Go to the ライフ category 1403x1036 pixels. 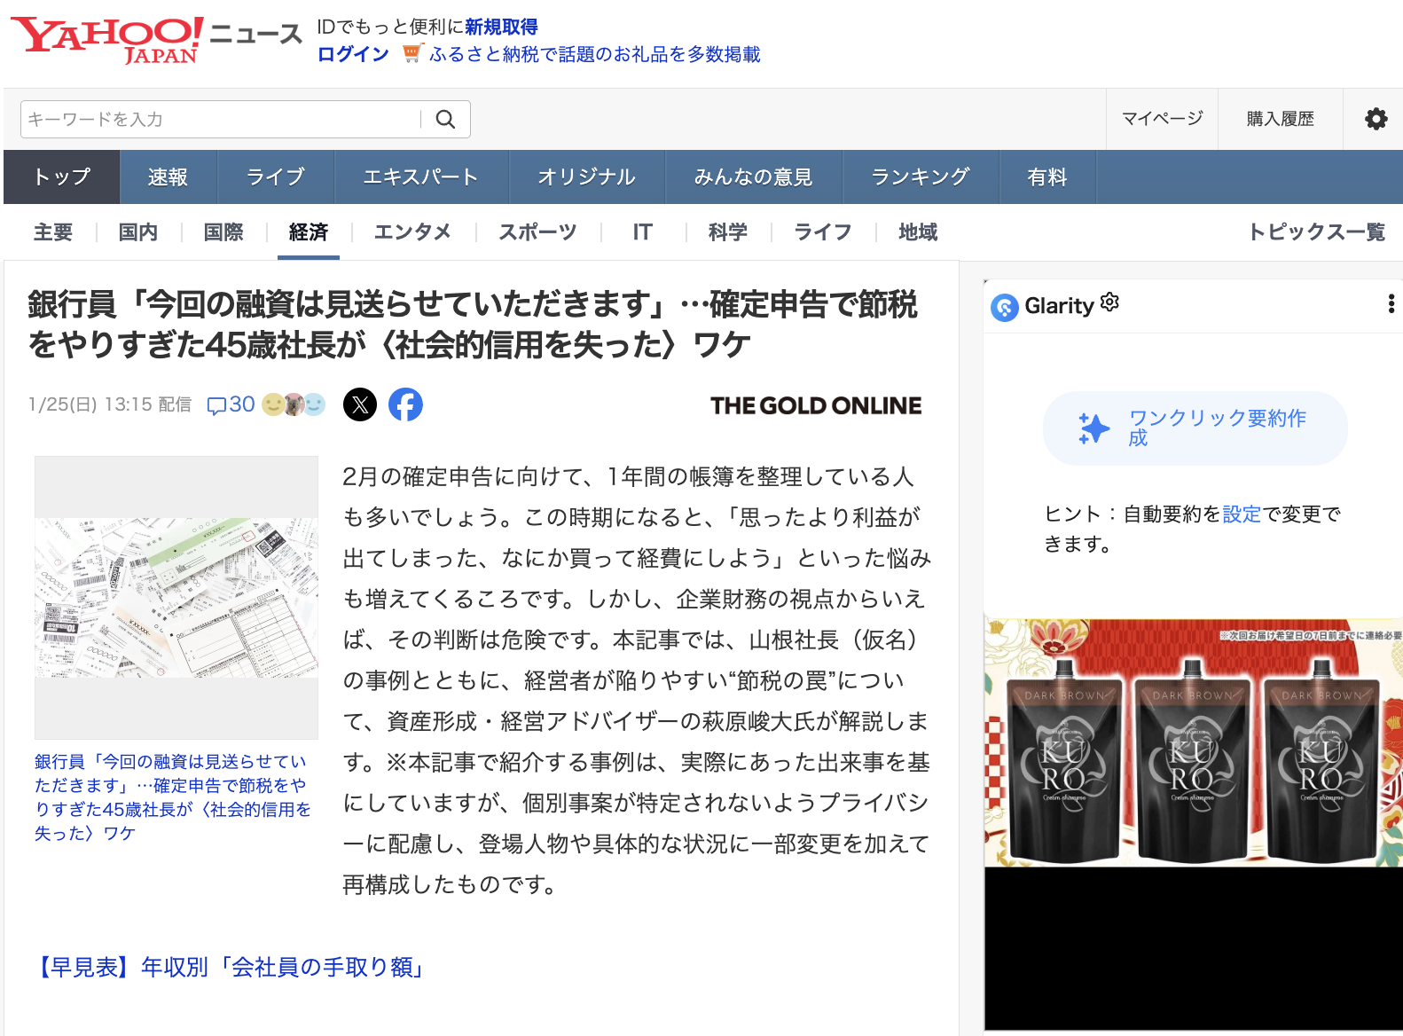(x=822, y=232)
